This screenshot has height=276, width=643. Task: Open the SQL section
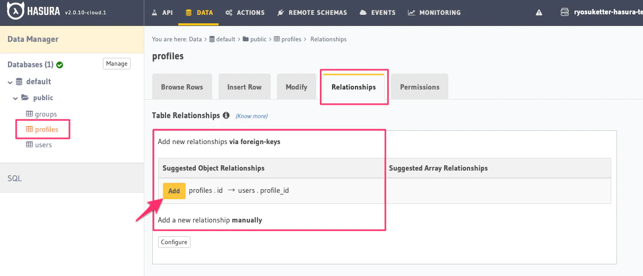pyautogui.click(x=72, y=178)
